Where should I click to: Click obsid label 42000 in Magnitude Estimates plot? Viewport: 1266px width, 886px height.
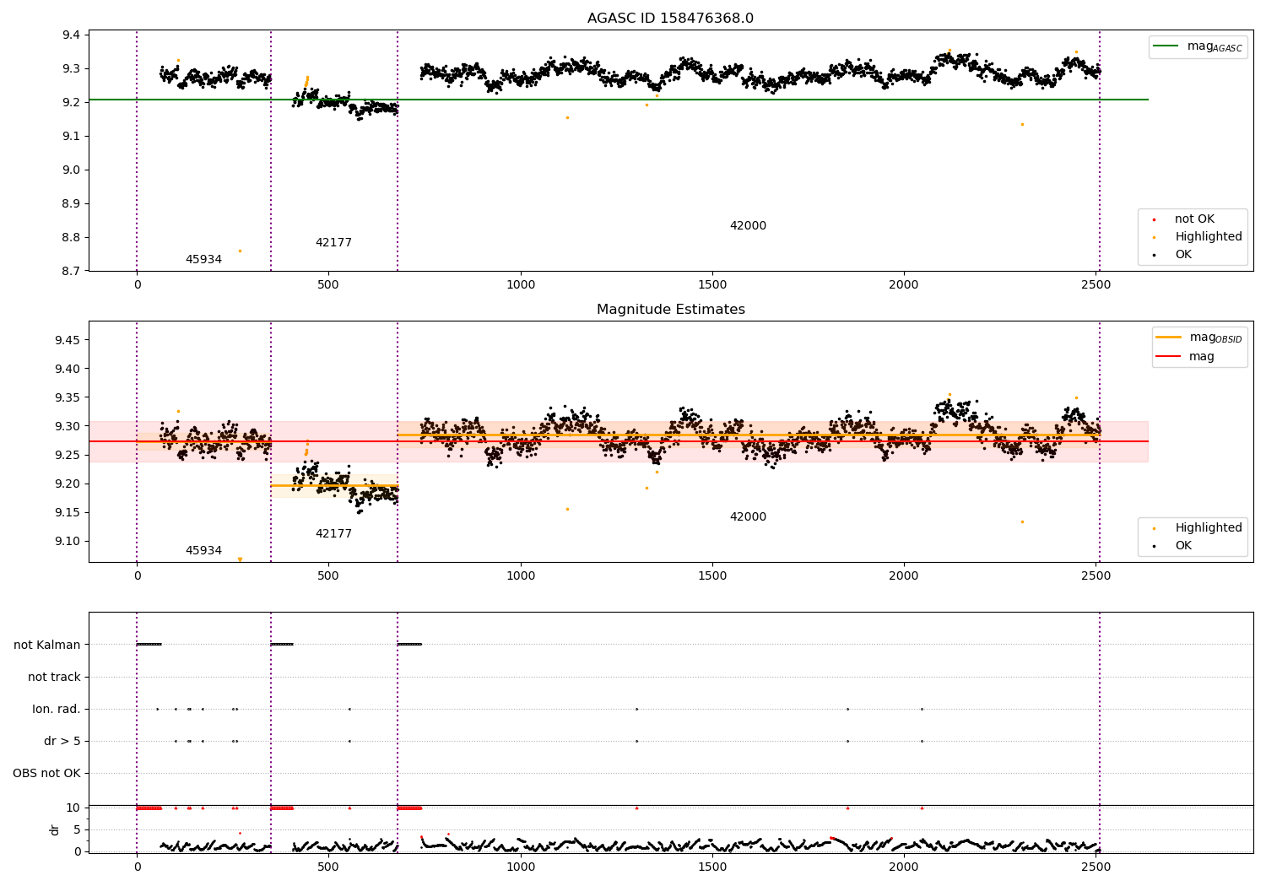pyautogui.click(x=748, y=517)
